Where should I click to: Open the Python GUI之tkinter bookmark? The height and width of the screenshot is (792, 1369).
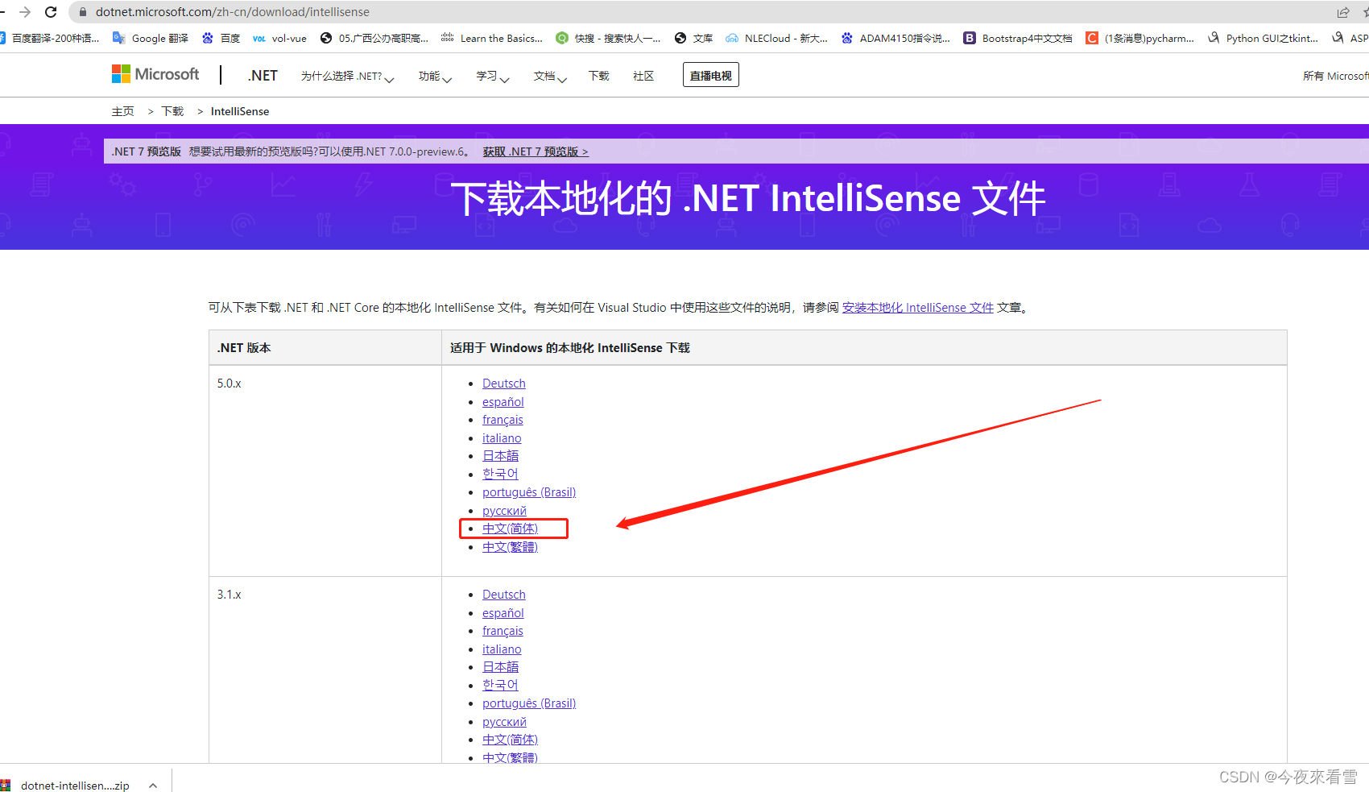tap(1263, 38)
